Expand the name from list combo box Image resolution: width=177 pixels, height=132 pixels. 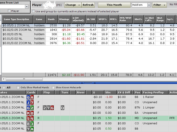pyautogui.click(x=27, y=7)
